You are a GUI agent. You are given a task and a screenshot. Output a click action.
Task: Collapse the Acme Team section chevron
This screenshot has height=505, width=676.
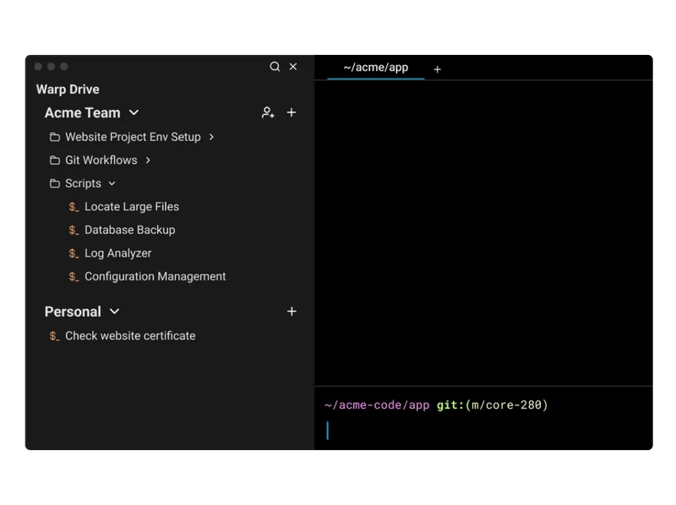[134, 113]
